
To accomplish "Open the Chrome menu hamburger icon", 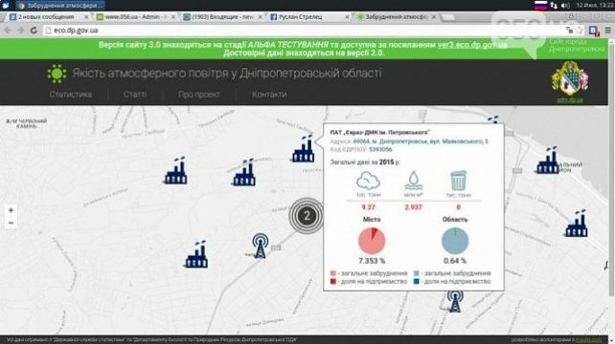I will click(608, 31).
